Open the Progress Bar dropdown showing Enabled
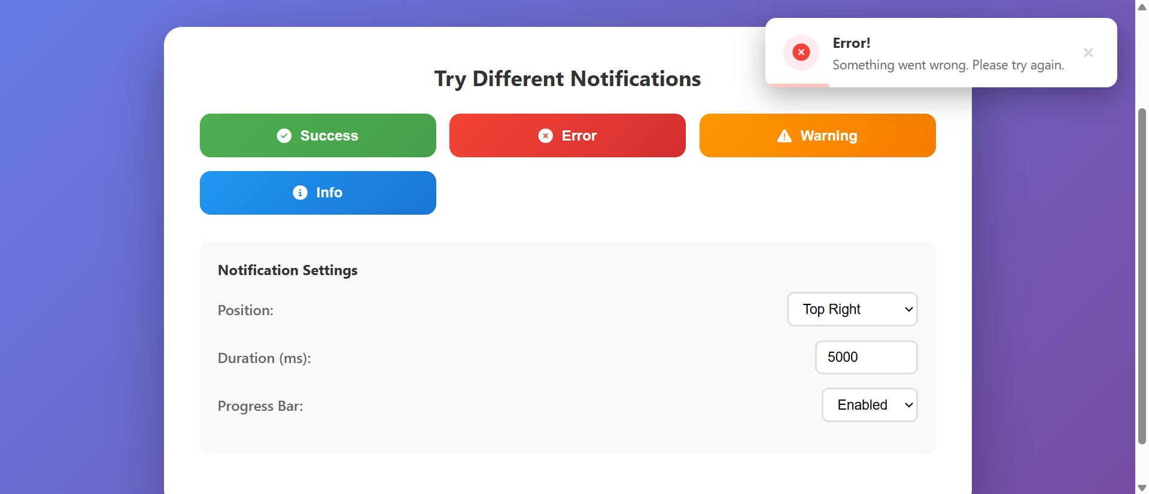This screenshot has width=1149, height=494. (x=870, y=405)
